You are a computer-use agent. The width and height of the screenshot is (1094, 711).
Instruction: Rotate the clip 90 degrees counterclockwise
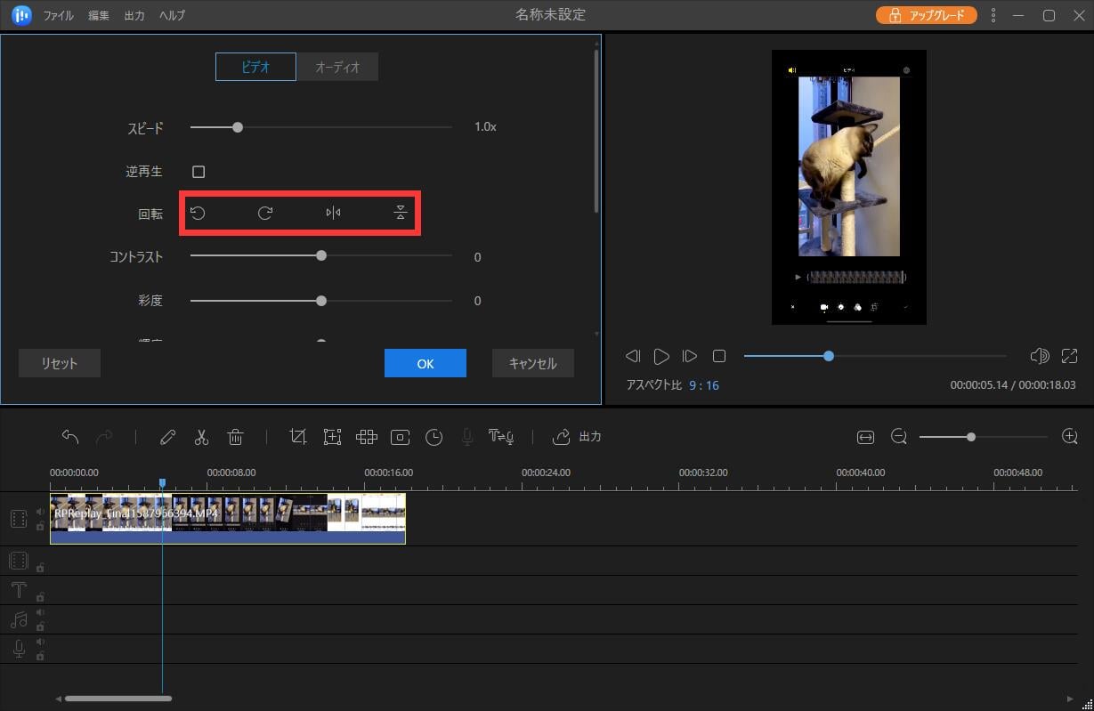[x=198, y=213]
